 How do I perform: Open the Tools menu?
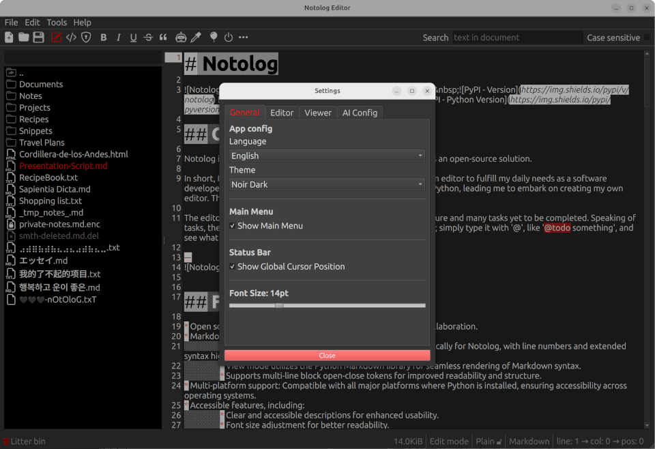pos(57,22)
